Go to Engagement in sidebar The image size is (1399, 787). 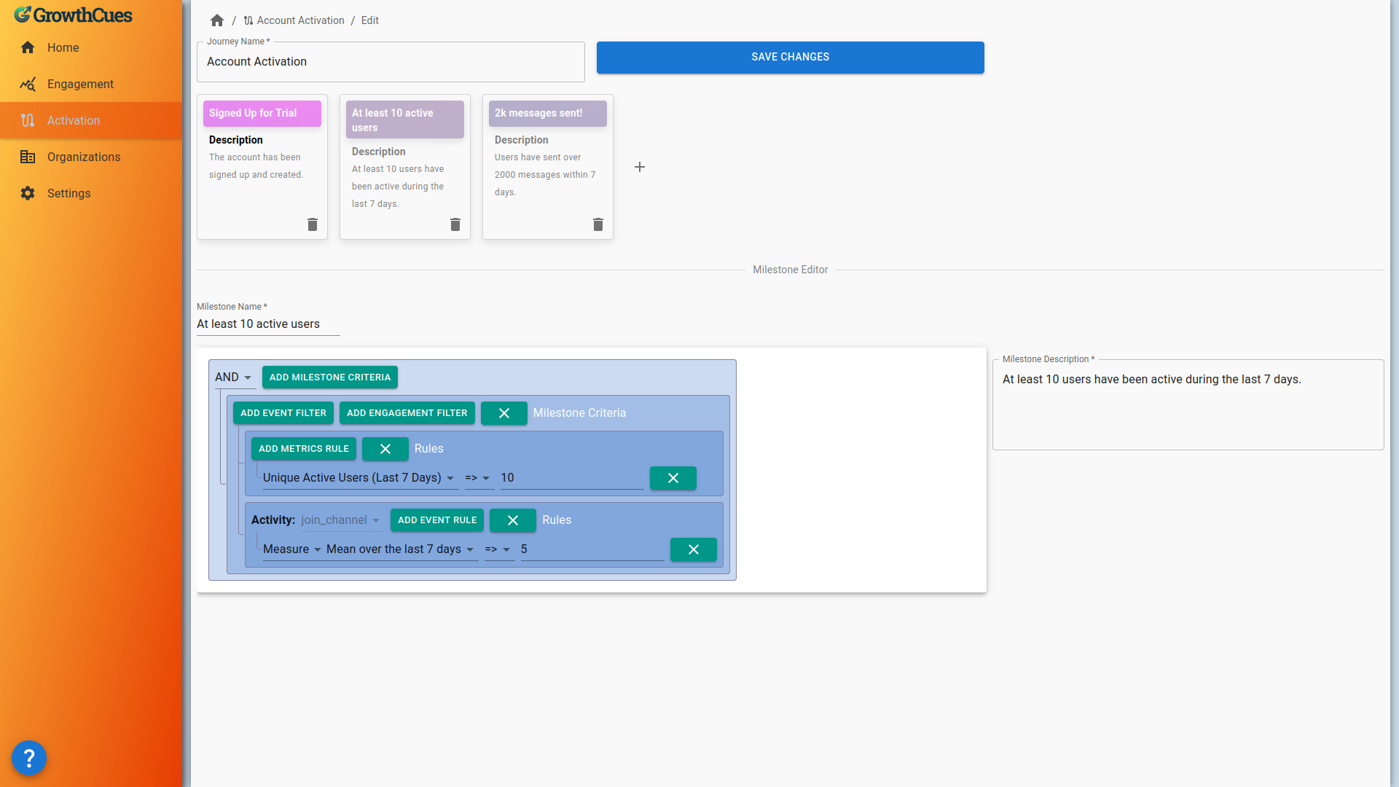[80, 85]
